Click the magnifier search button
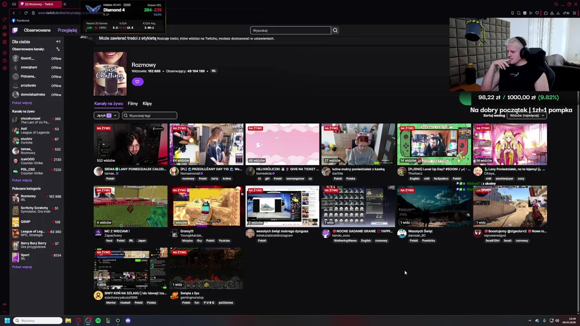 [x=335, y=30]
